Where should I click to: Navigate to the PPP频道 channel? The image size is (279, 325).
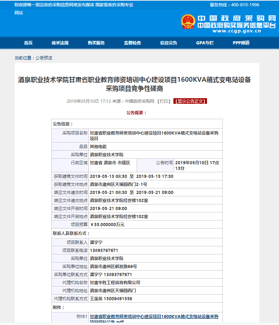pyautogui.click(x=241, y=43)
